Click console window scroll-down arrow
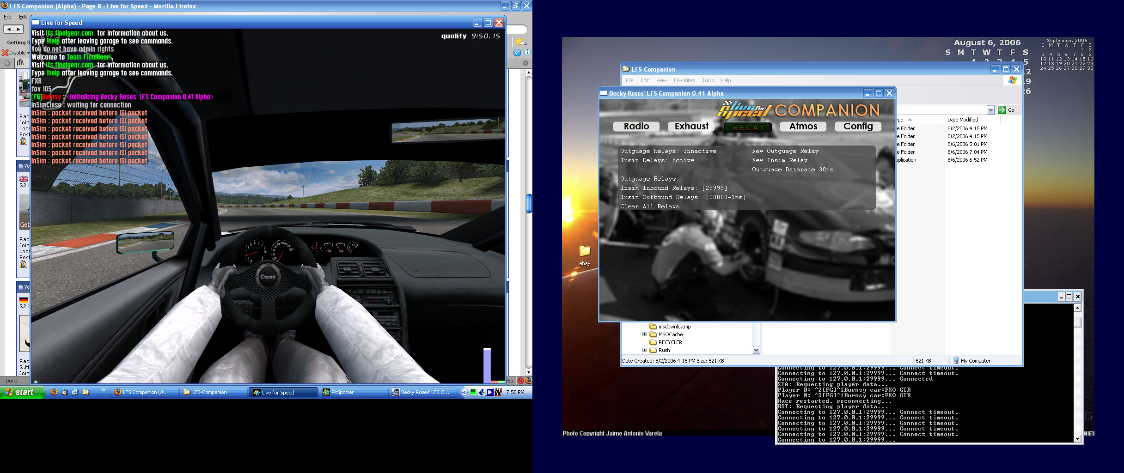1124x473 pixels. tap(1077, 439)
